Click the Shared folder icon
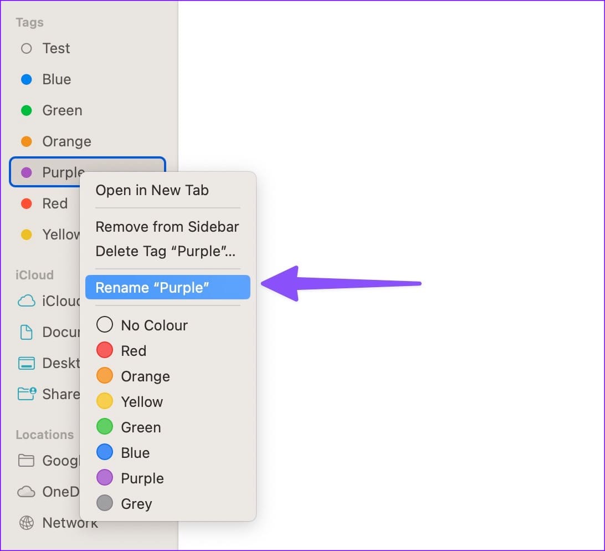605x551 pixels. tap(27, 394)
